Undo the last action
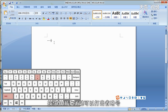Image resolution: width=168 pixels, height=112 pixels. pos(13,3)
